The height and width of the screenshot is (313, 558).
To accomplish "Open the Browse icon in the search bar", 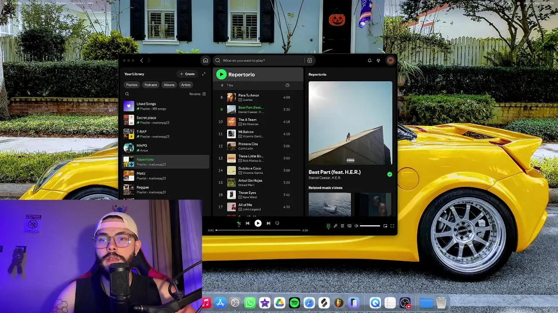I will click(x=310, y=60).
